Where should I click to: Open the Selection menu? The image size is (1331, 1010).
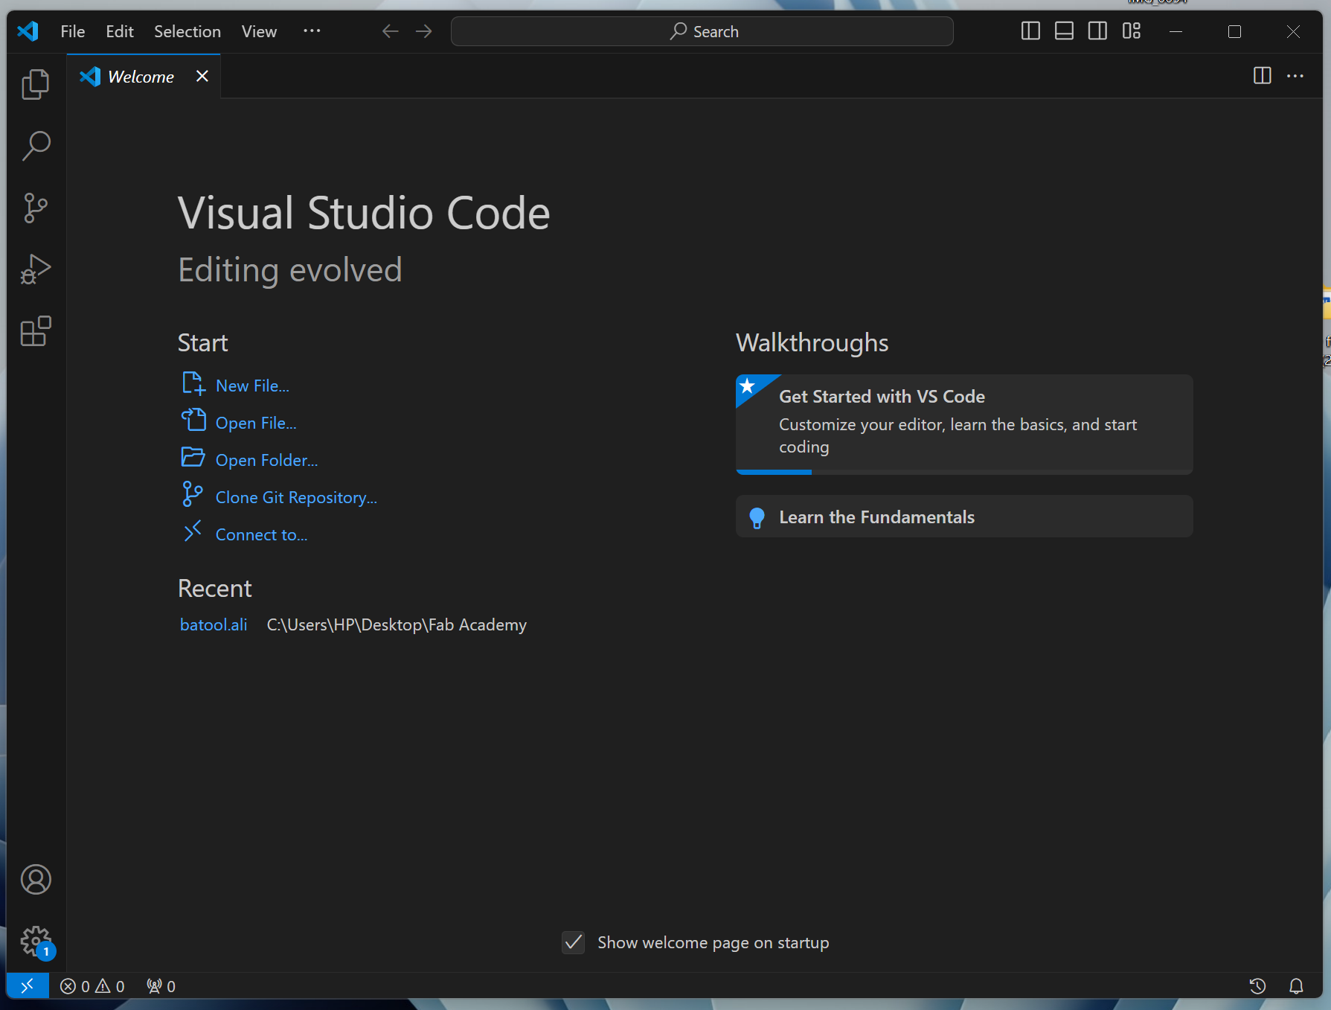point(187,31)
